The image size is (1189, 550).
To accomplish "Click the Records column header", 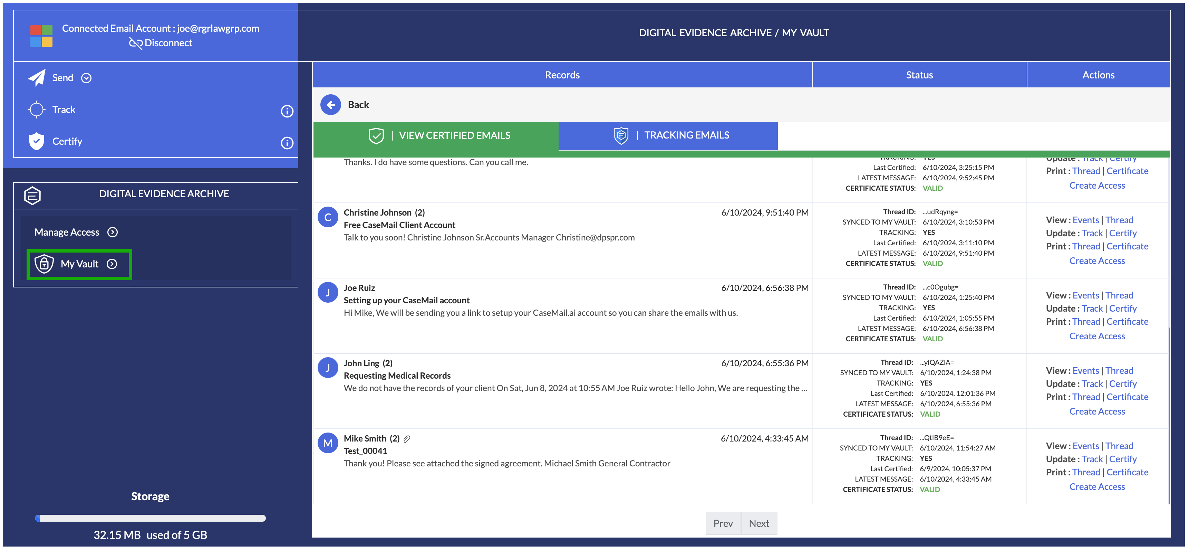I will point(562,75).
